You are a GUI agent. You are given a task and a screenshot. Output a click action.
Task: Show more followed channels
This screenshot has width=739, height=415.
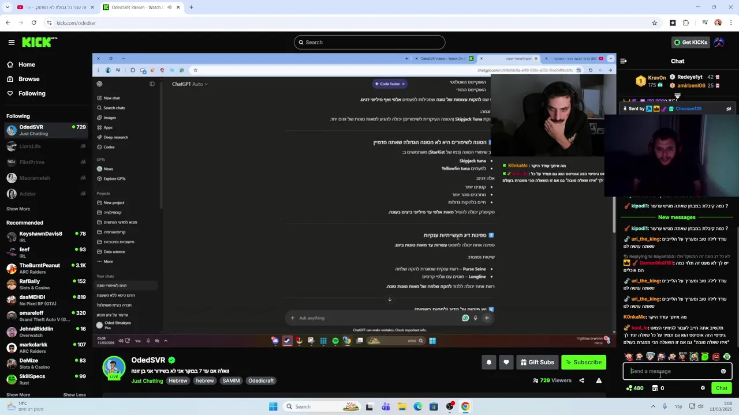tap(18, 209)
